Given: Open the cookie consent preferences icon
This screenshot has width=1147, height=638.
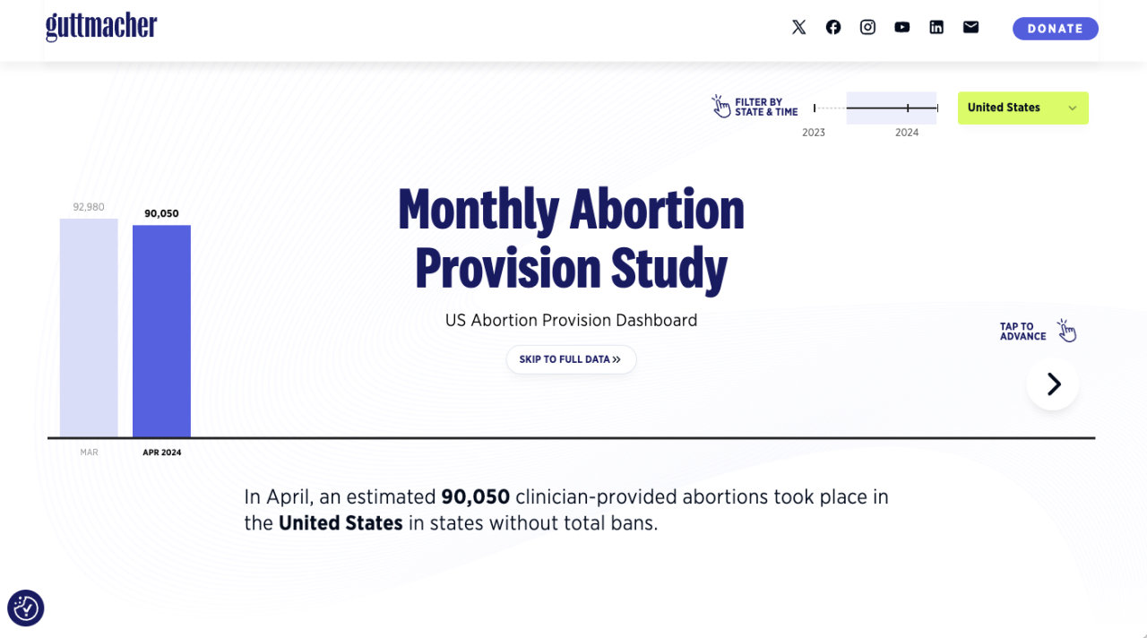Looking at the screenshot, I should pyautogui.click(x=26, y=608).
